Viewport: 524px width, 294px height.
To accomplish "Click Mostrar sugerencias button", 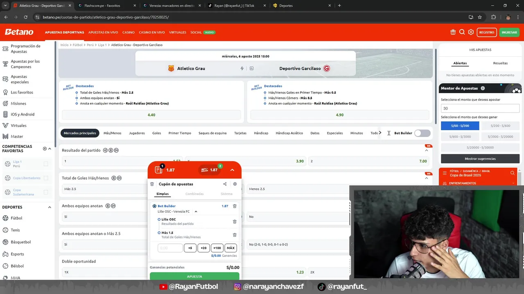I will 480,158.
